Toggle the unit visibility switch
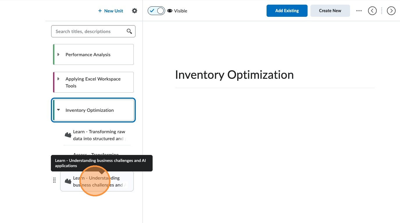This screenshot has width=400, height=223. [x=156, y=11]
